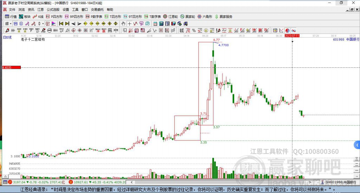Click the Shenzhen index 10927.61 status entry
The height and width of the screenshot is (193, 360).
click(x=97, y=182)
